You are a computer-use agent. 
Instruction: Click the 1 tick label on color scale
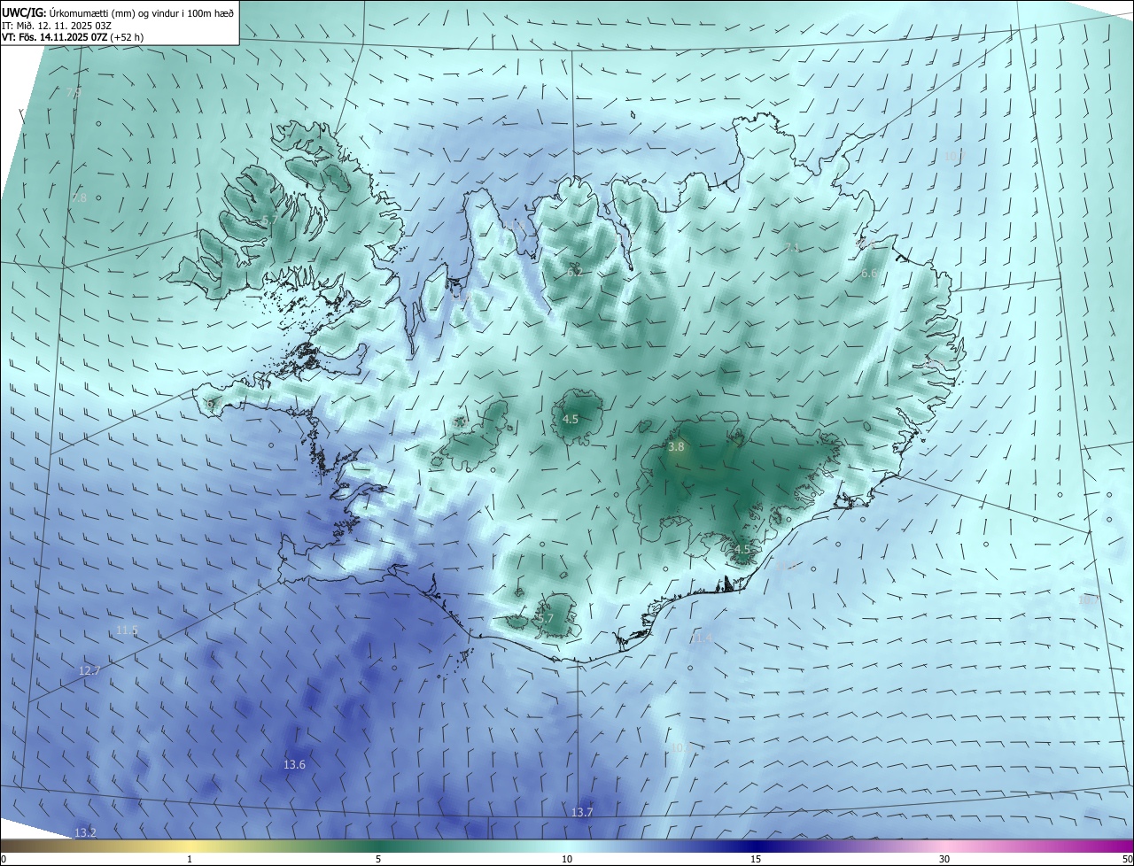(190, 859)
